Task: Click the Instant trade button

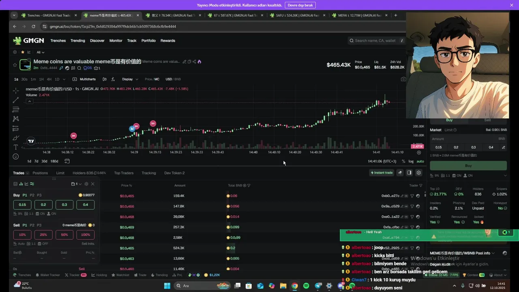Action: pos(382,173)
